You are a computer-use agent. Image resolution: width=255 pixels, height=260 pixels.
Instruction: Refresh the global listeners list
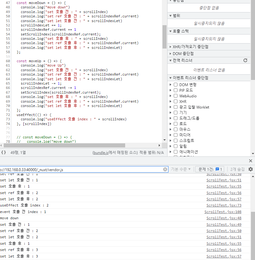pos(245,60)
